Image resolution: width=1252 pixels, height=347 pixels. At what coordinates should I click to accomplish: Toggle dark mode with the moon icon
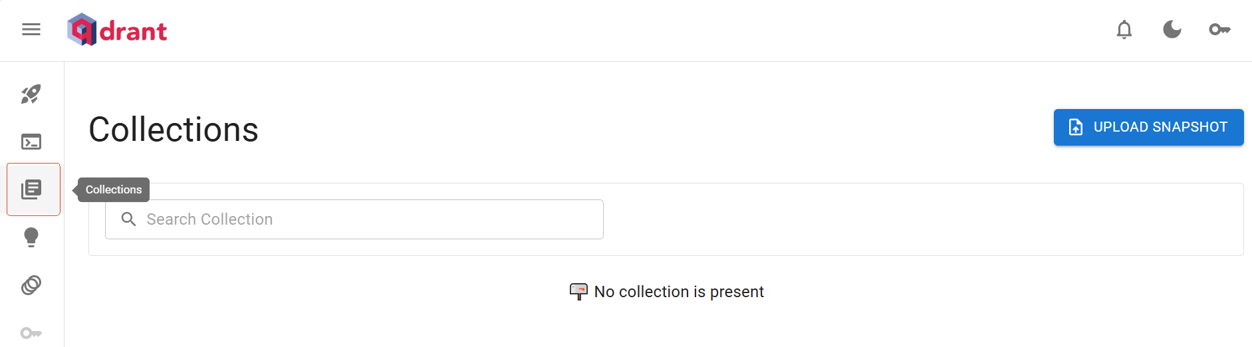1172,29
